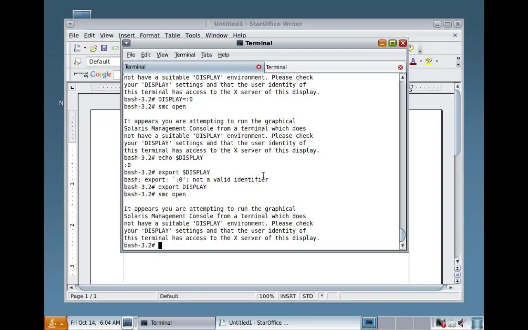Click terminal scrollbar down arrow
Viewport: 528px width, 330px height.
click(403, 246)
